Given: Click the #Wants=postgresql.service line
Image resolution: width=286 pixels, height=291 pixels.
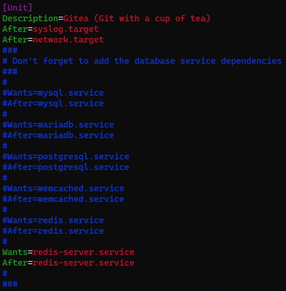Looking at the screenshot, I should (x=66, y=157).
